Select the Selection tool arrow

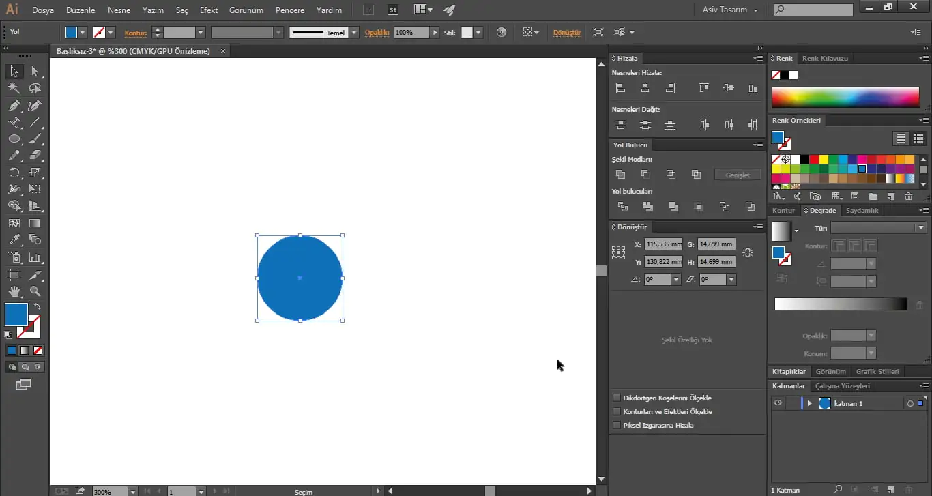12,71
